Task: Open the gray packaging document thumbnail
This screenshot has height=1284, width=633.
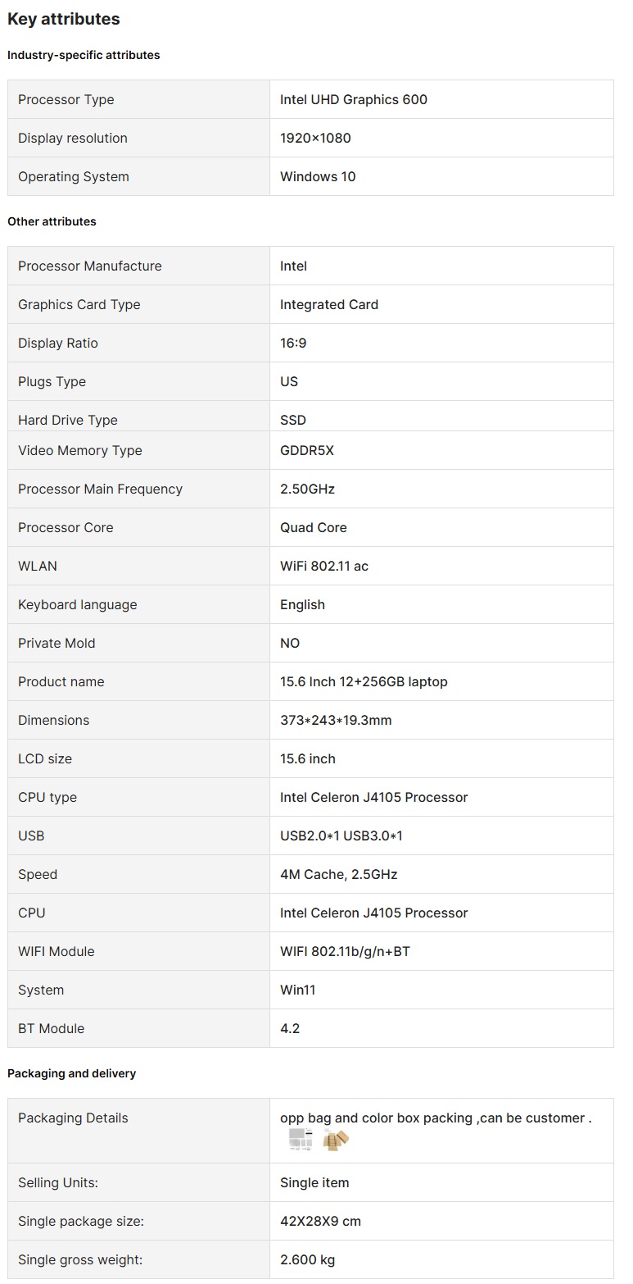Action: click(301, 1139)
